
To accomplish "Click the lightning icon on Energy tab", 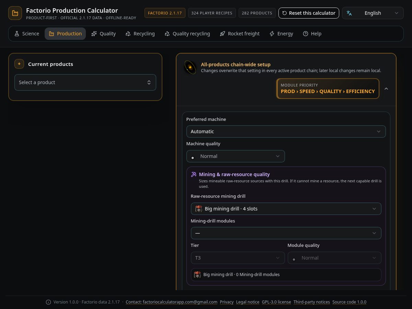I will click(272, 34).
